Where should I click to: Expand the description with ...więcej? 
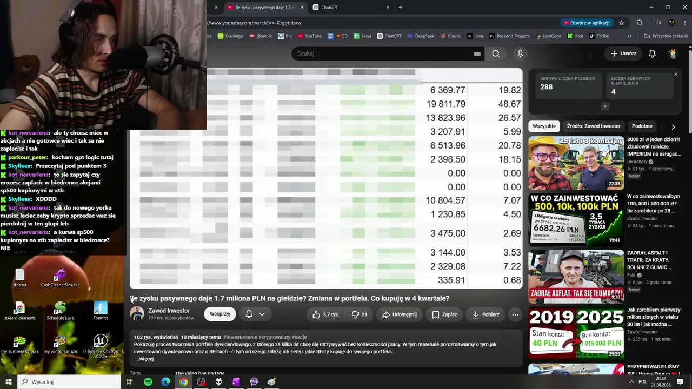pyautogui.click(x=144, y=359)
